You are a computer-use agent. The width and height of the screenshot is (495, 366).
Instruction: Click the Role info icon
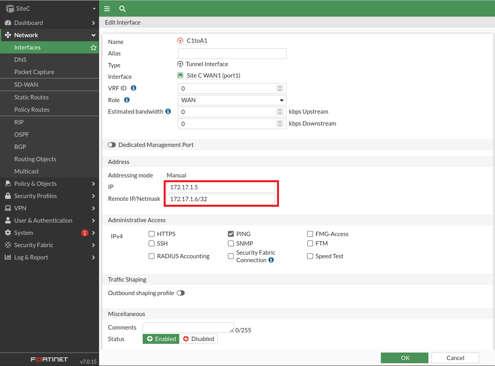click(x=127, y=100)
